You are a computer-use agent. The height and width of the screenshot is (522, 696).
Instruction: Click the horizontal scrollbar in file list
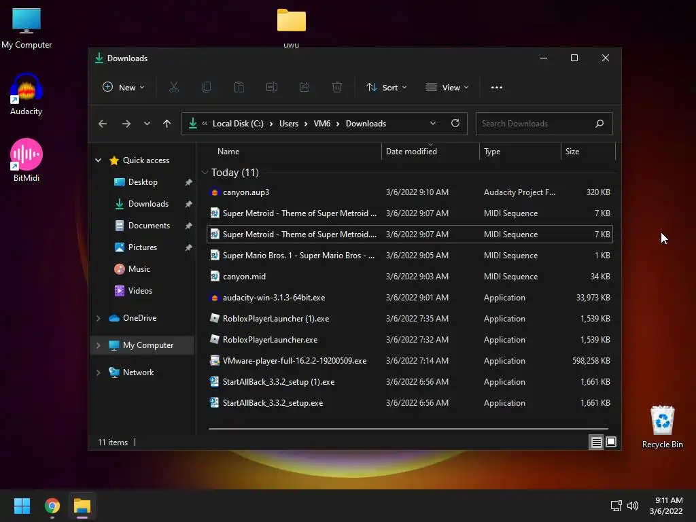(408, 429)
